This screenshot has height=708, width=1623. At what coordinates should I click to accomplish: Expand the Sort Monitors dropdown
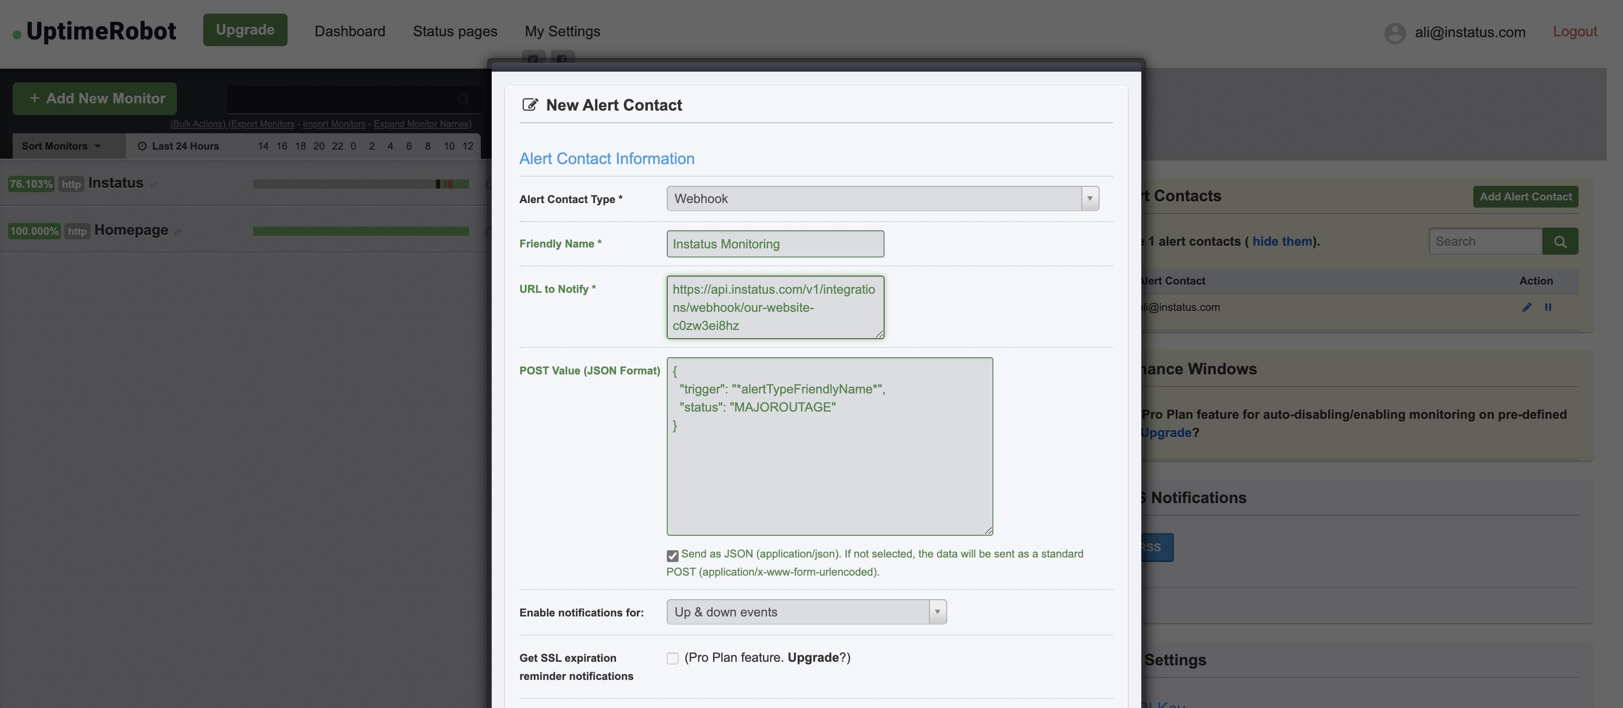coord(61,146)
